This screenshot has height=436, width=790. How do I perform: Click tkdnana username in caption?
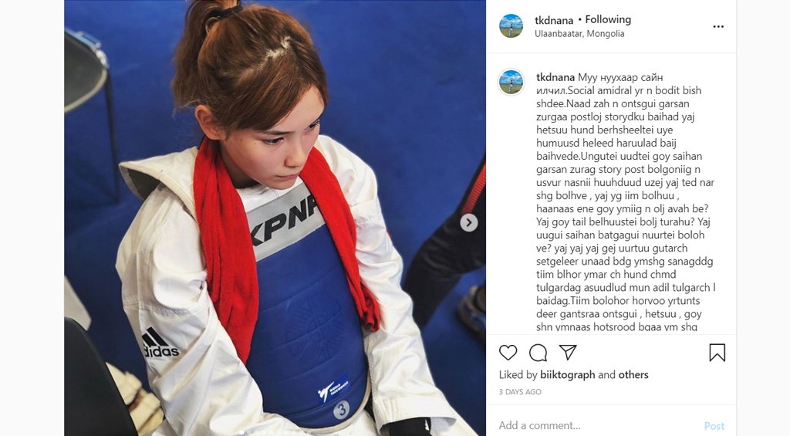[555, 77]
